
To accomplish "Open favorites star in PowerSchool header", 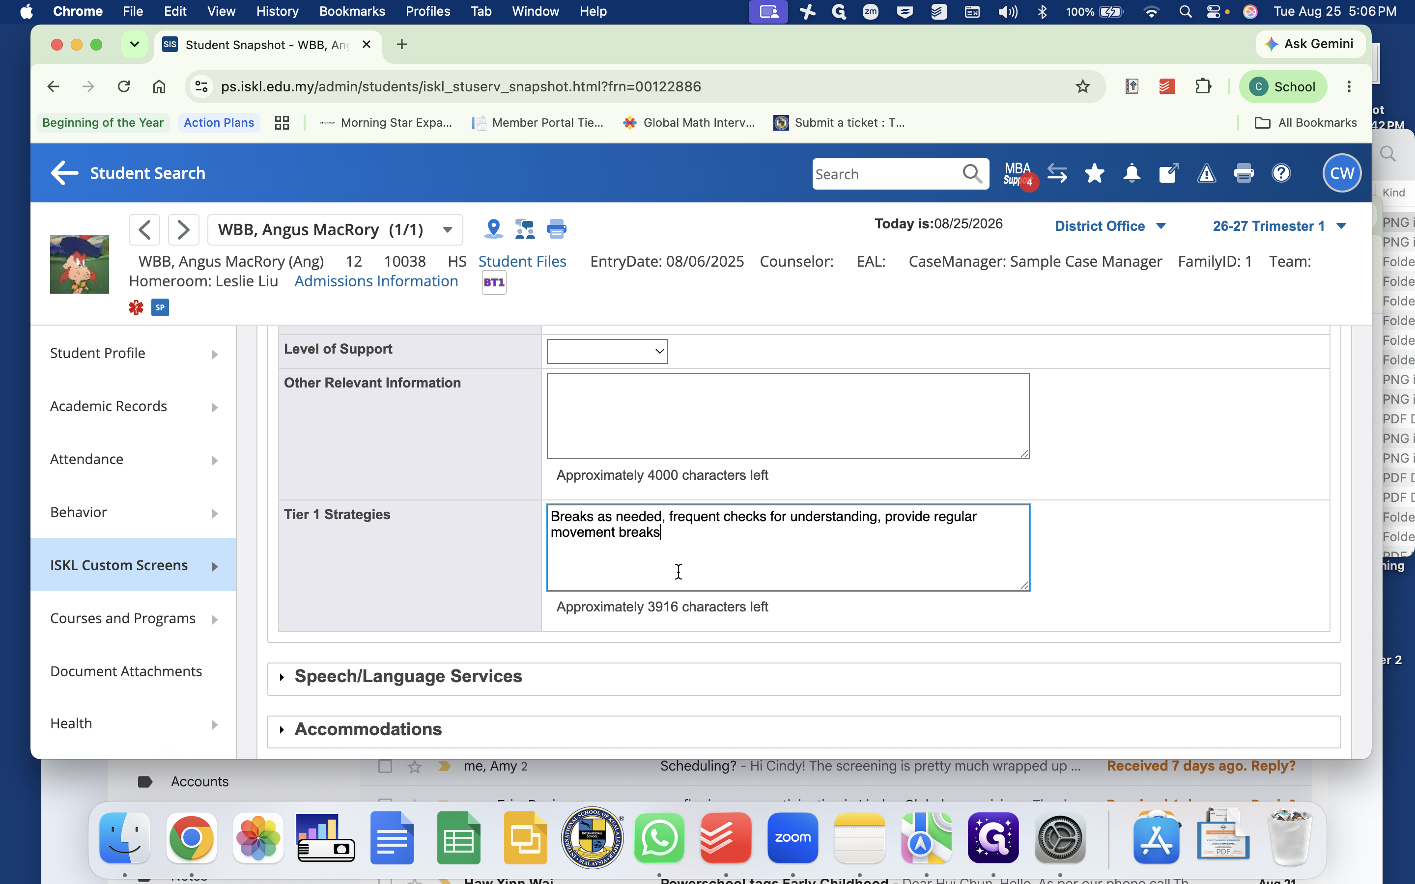I will click(1094, 173).
